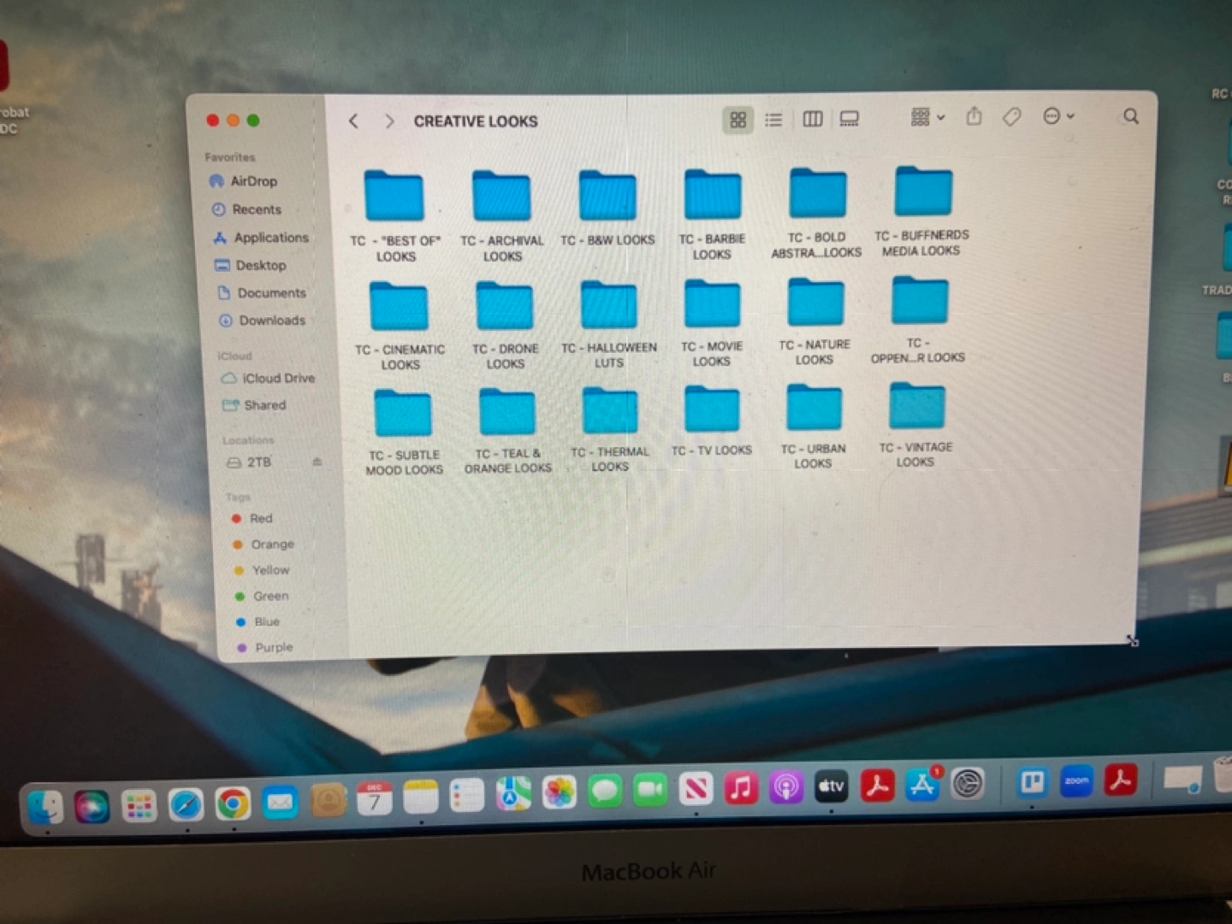Click the Finder search magnifier icon

click(1130, 116)
